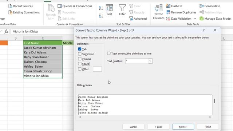
Task: Click Edit Links in ribbon
Action: click(66, 19)
